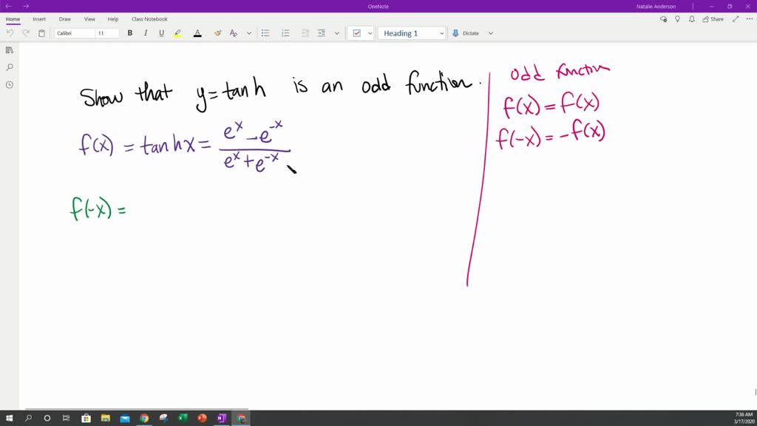Open the Paste clipboard icon
The height and width of the screenshot is (426, 757).
pos(41,33)
